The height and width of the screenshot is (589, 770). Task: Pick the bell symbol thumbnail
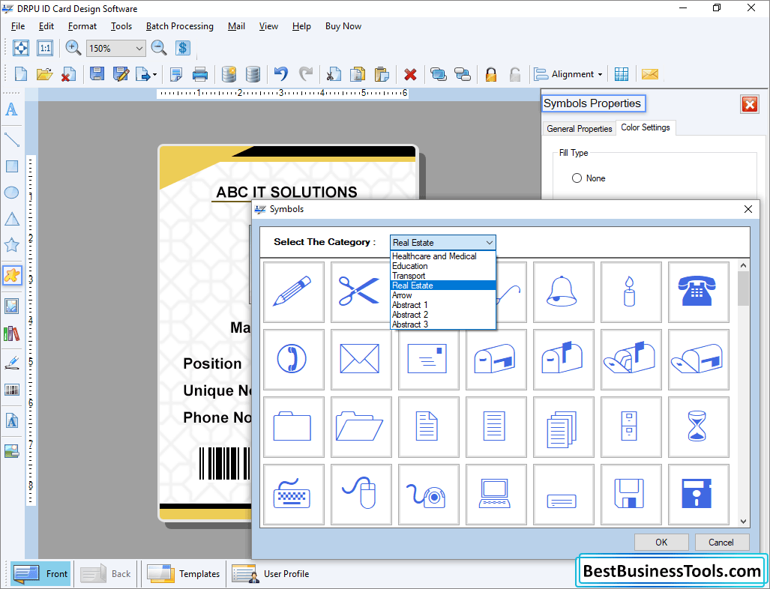pyautogui.click(x=563, y=292)
